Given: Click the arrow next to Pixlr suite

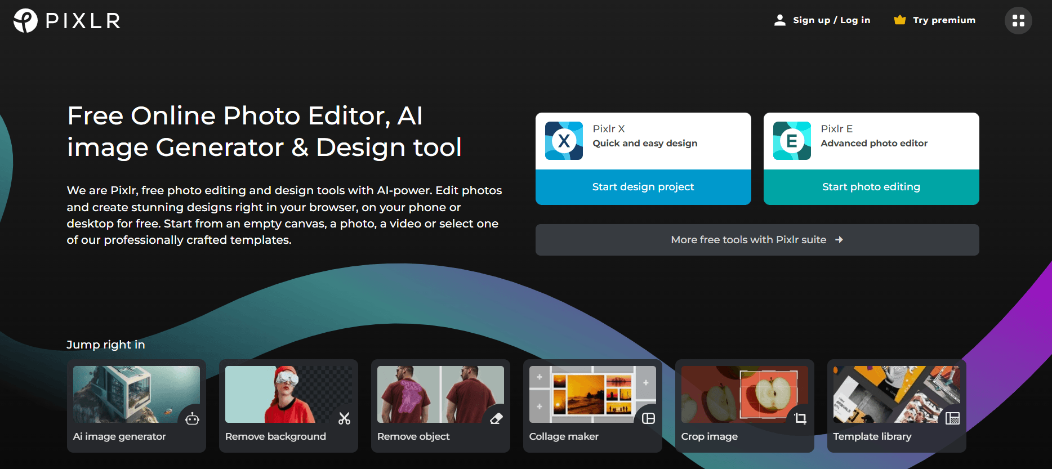Looking at the screenshot, I should click(x=839, y=240).
